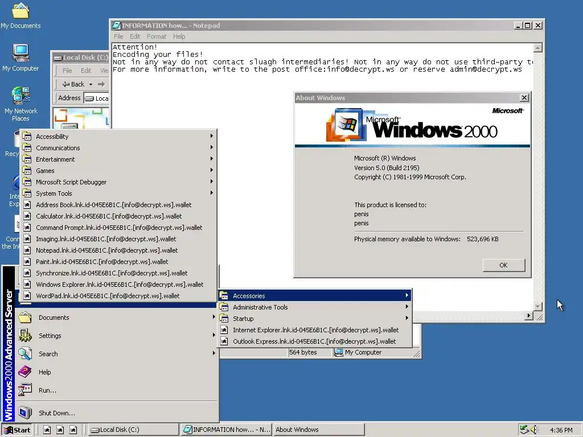Switch to INFORMATION how... Notepad taskbar button

click(226, 430)
